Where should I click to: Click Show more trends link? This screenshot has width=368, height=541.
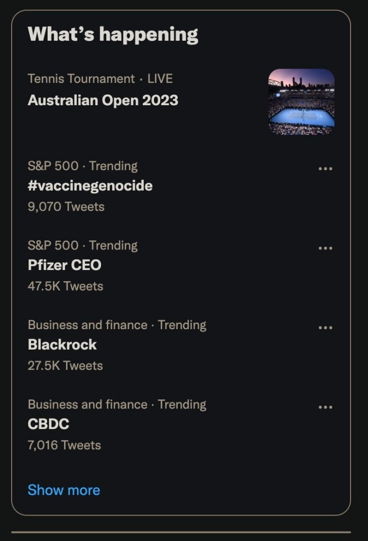click(63, 490)
